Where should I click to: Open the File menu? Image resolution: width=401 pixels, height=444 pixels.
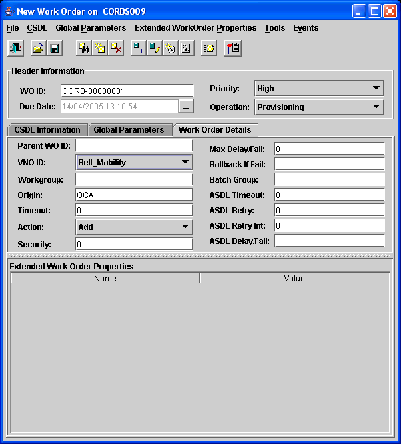pos(13,28)
